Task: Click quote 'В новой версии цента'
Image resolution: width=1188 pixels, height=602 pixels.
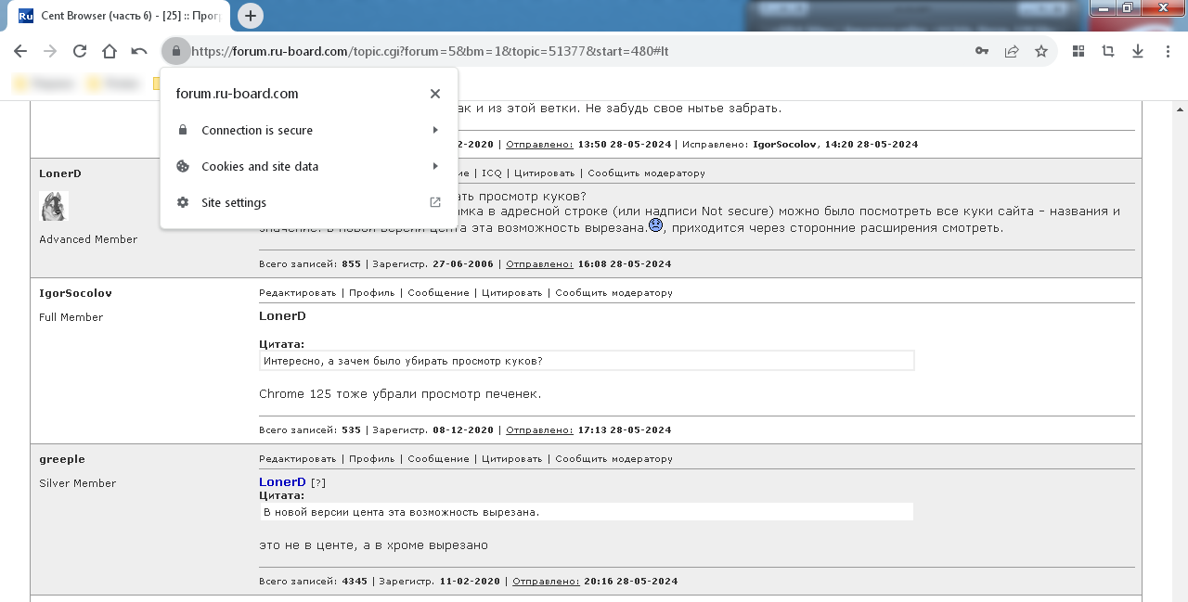Action: (587, 512)
